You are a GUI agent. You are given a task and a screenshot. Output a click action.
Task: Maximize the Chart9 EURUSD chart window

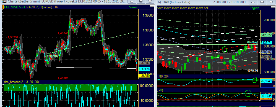coord(141,2)
